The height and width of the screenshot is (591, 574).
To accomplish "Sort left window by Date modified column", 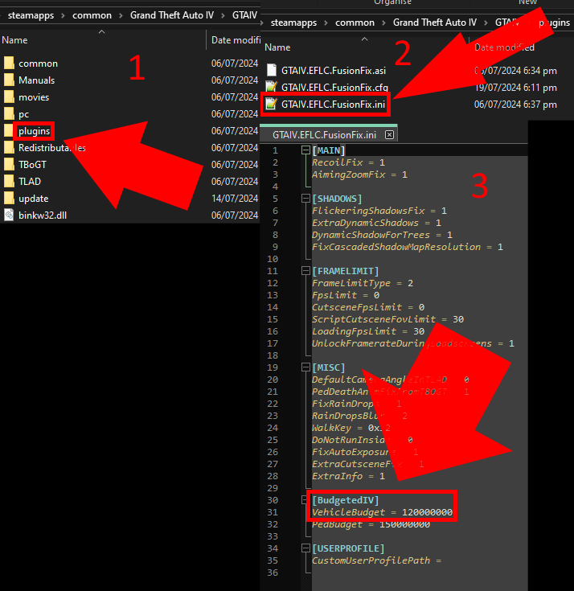I will click(x=236, y=40).
